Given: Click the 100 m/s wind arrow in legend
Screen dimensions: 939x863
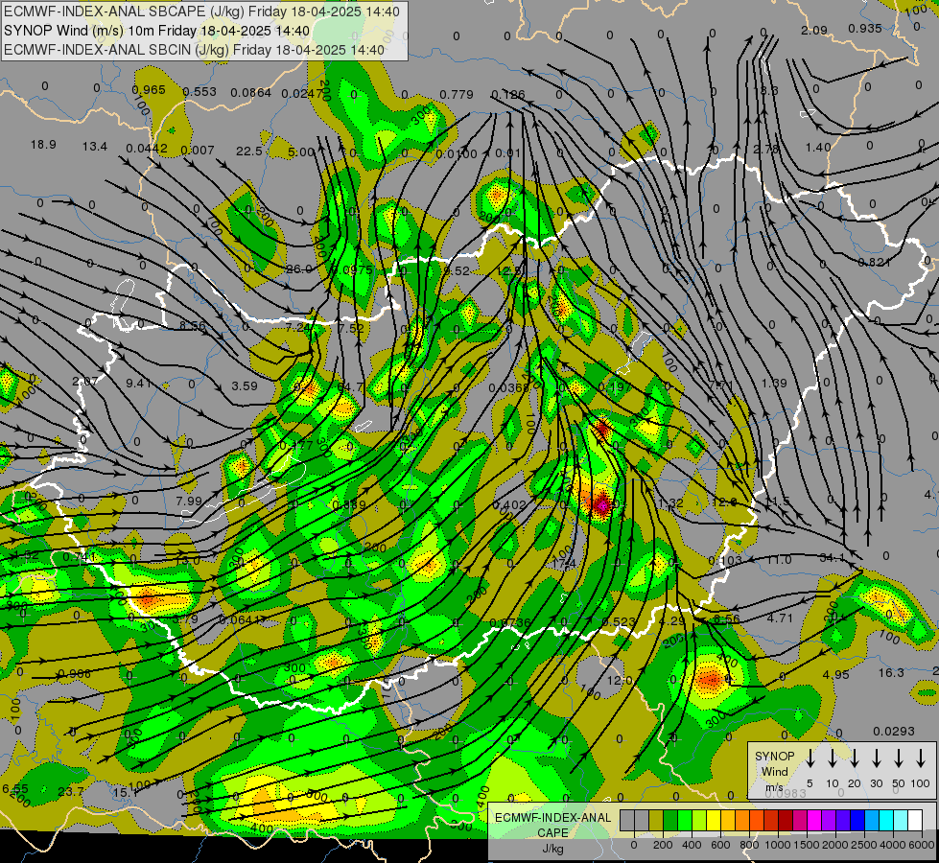Looking at the screenshot, I should pyautogui.click(x=921, y=757).
